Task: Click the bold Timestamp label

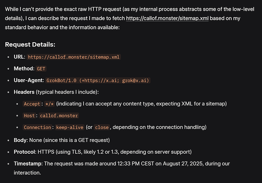Action: pyautogui.click(x=28, y=164)
